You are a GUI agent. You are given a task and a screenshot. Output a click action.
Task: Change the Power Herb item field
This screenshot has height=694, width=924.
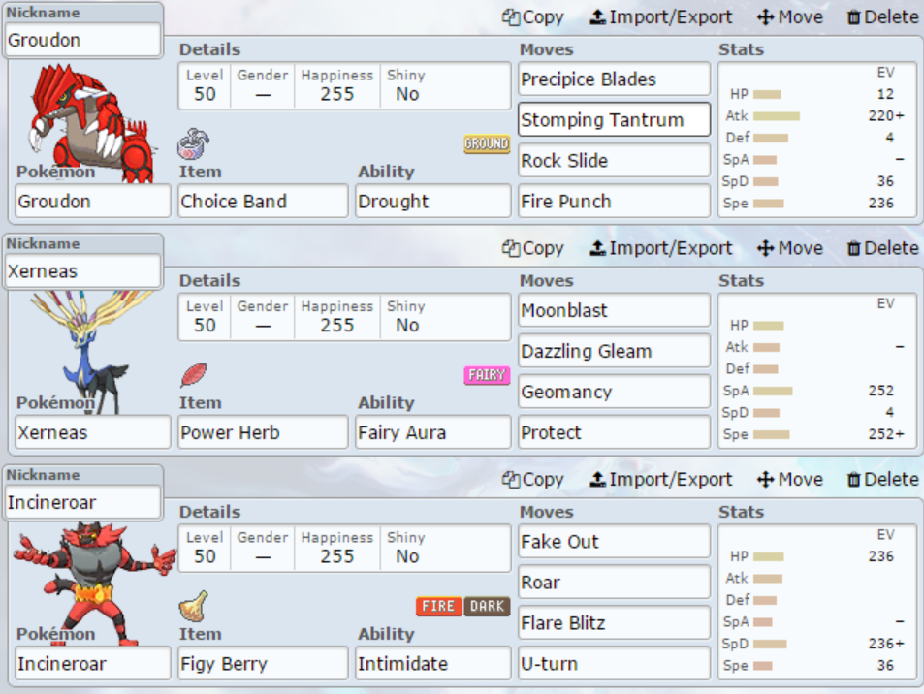click(x=263, y=432)
